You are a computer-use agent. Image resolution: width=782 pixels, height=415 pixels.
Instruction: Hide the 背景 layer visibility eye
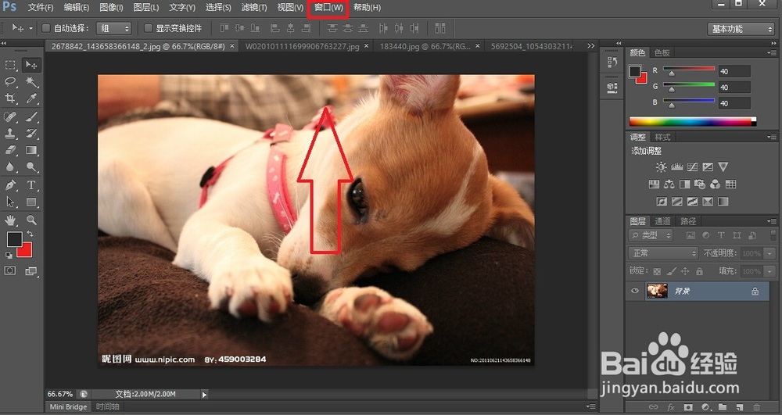635,291
